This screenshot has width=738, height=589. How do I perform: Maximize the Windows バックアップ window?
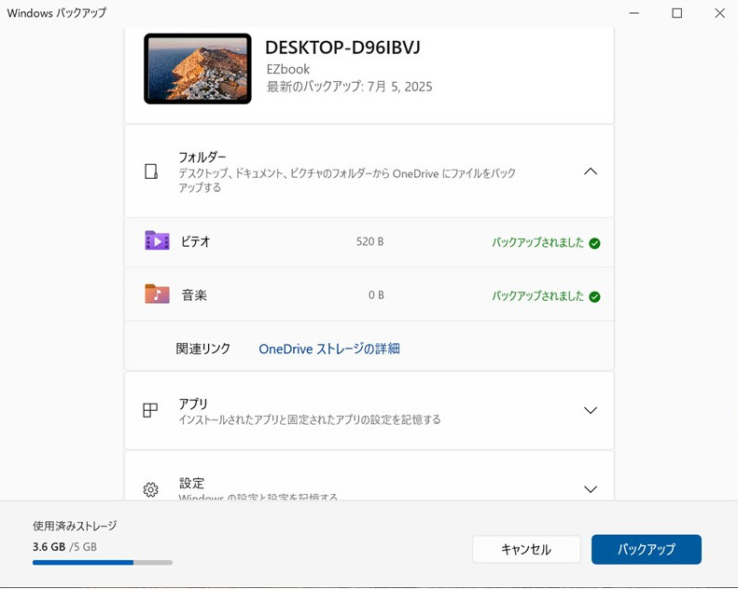pos(676,13)
